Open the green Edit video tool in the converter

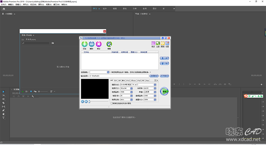(x=109, y=44)
